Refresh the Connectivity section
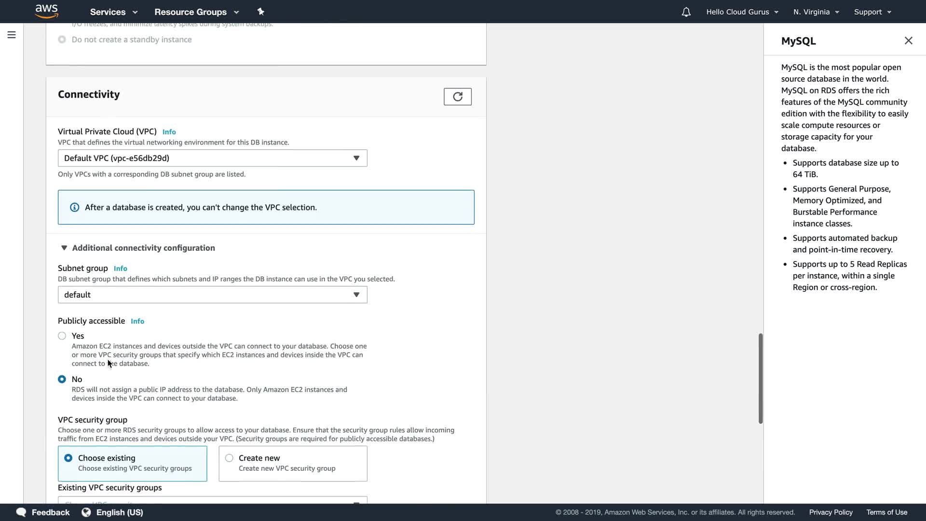926x521 pixels. coord(457,96)
